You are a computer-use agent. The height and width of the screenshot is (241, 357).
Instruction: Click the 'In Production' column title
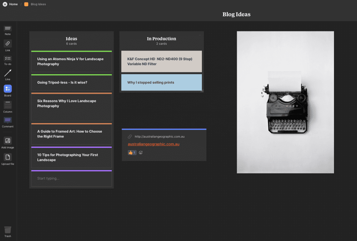click(x=161, y=39)
